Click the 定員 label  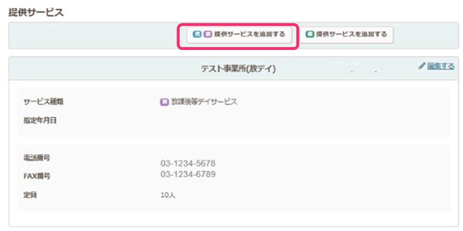click(x=30, y=195)
